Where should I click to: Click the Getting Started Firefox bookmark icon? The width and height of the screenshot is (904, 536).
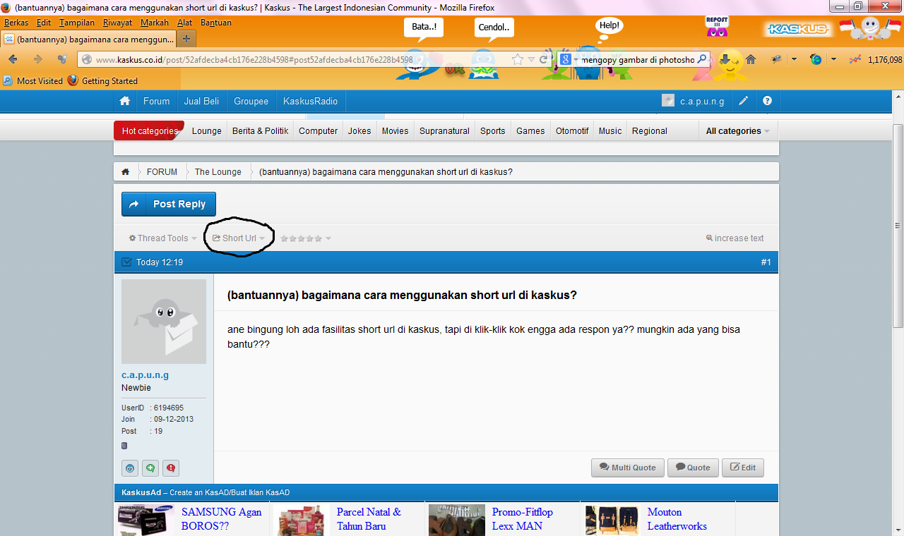[73, 80]
